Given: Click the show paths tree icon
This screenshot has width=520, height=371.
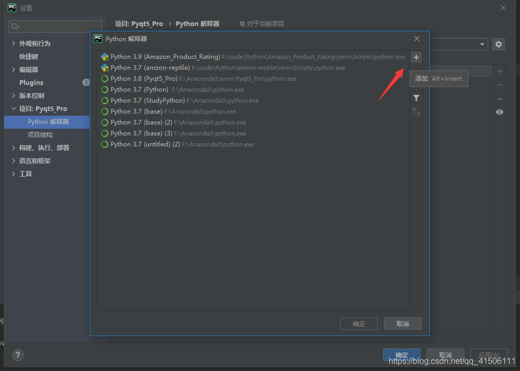Looking at the screenshot, I should [x=416, y=112].
